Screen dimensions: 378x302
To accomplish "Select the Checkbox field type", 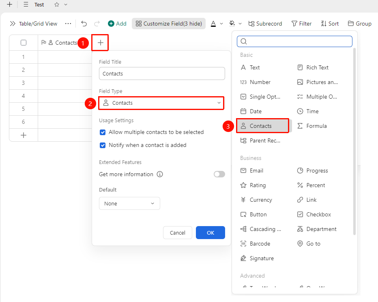I will pos(314,214).
